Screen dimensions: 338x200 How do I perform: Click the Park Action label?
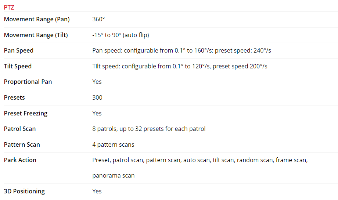pyautogui.click(x=20, y=160)
